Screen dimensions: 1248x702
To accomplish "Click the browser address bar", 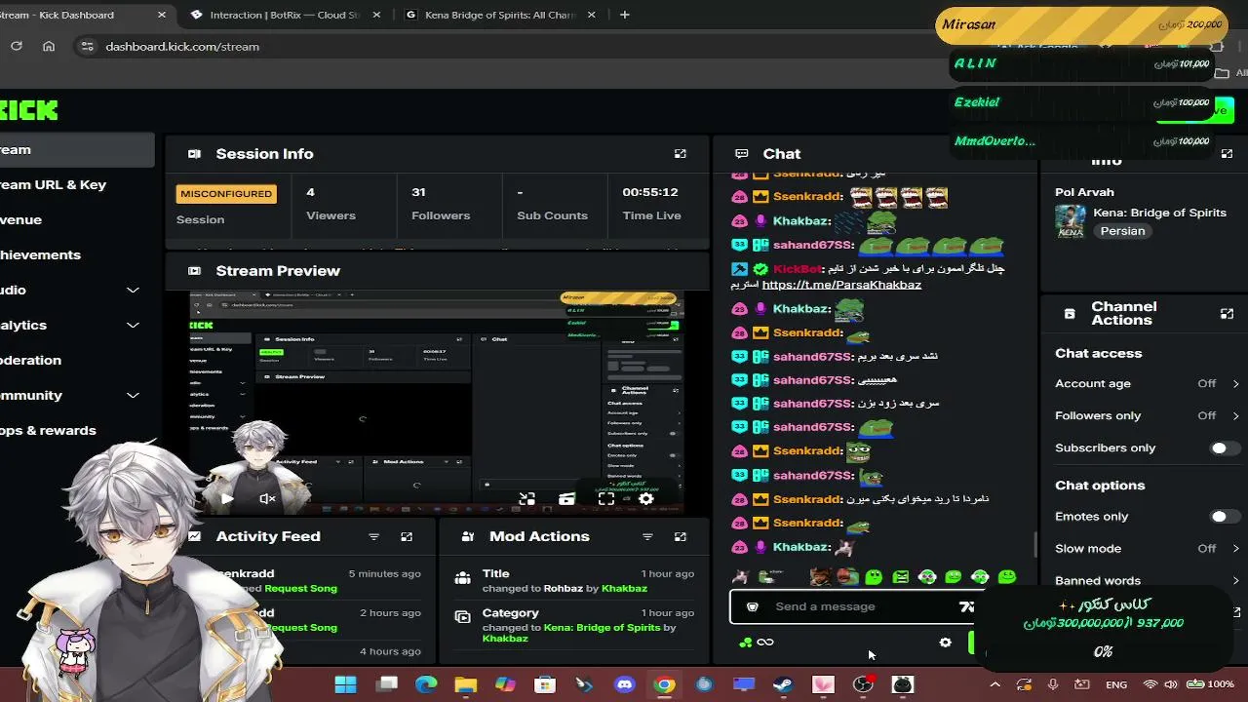I will (x=507, y=46).
